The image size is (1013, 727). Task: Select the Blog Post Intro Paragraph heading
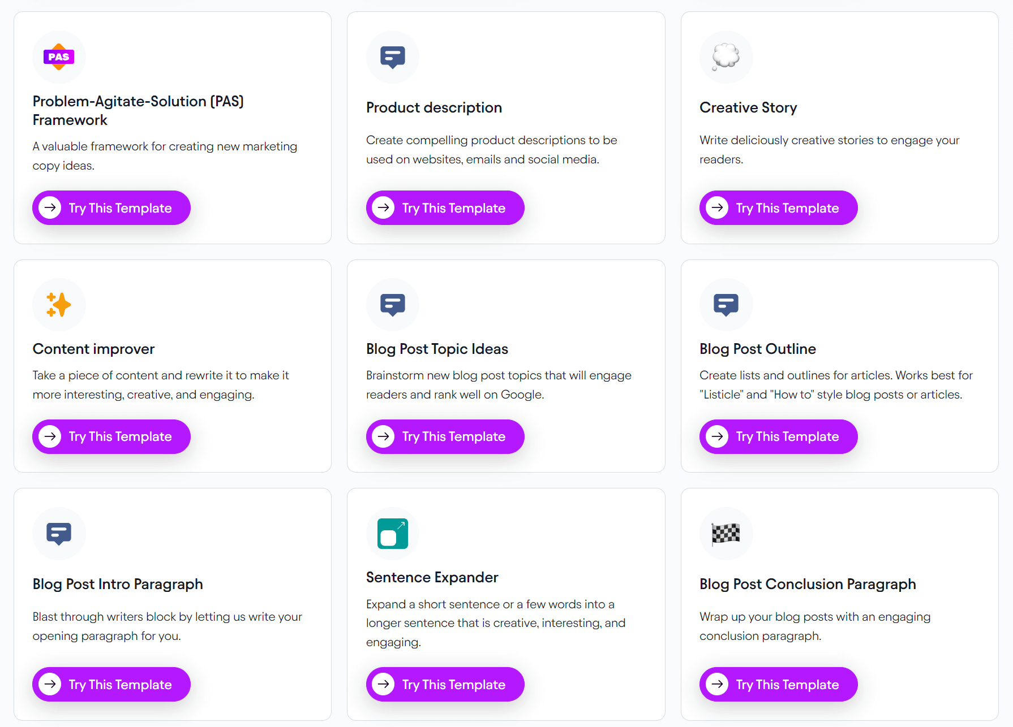[118, 584]
